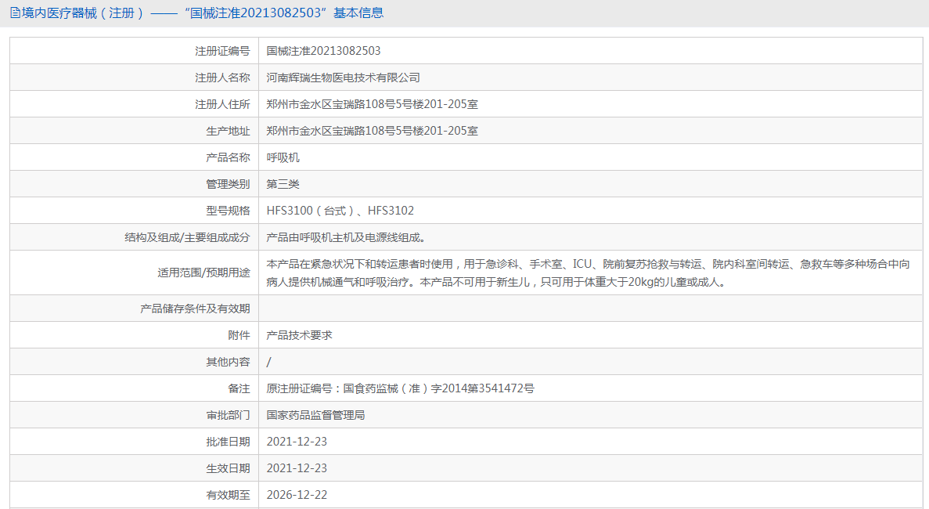Click the 备注 label
The height and width of the screenshot is (509, 929).
coord(239,388)
